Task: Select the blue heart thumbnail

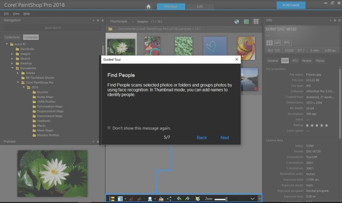Action: point(215,46)
